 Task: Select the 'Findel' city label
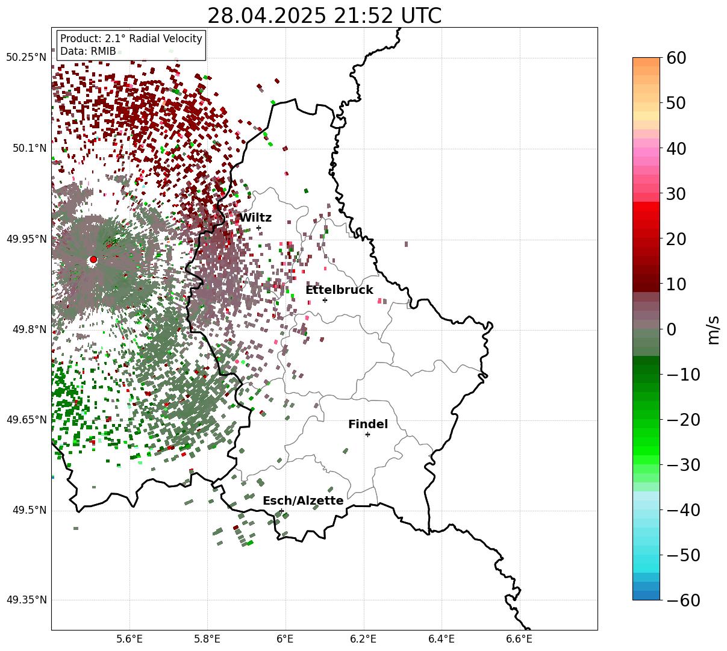pyautogui.click(x=368, y=425)
